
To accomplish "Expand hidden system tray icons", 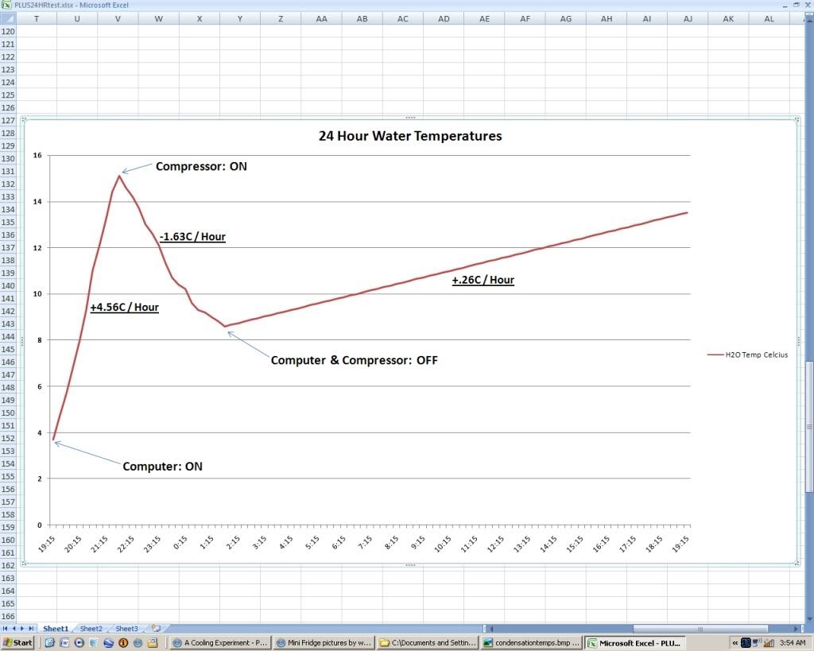I will pyautogui.click(x=736, y=642).
